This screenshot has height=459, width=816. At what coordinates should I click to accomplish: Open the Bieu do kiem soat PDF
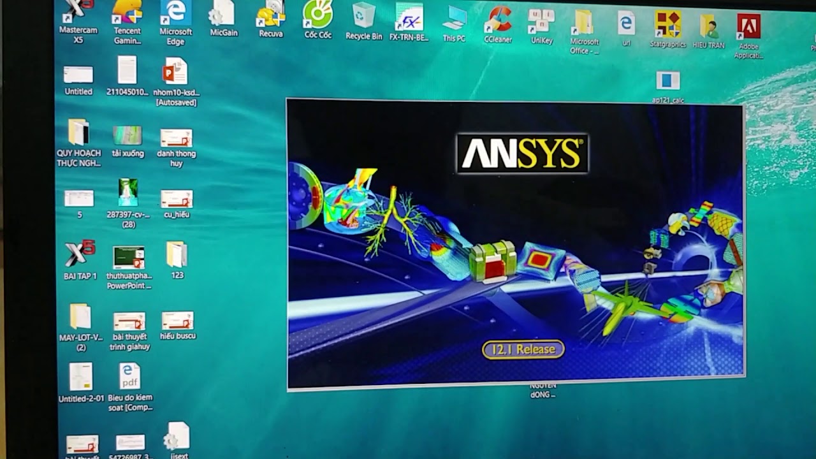coord(129,388)
